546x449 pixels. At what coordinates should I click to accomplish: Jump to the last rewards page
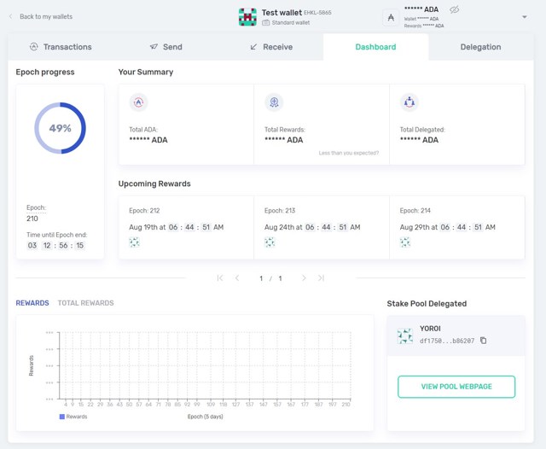pos(322,278)
